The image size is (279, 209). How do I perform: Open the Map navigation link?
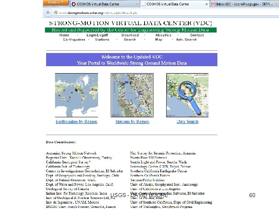[x=158, y=39]
